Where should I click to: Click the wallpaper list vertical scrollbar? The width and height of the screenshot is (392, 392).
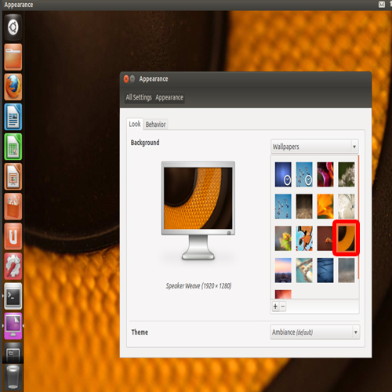coord(358,217)
